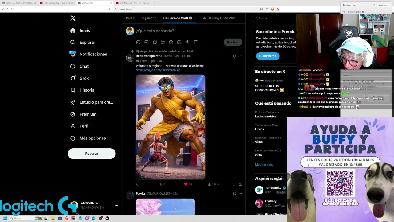Click the greyed Postear button in composer
The image size is (394, 222).
[x=233, y=42]
